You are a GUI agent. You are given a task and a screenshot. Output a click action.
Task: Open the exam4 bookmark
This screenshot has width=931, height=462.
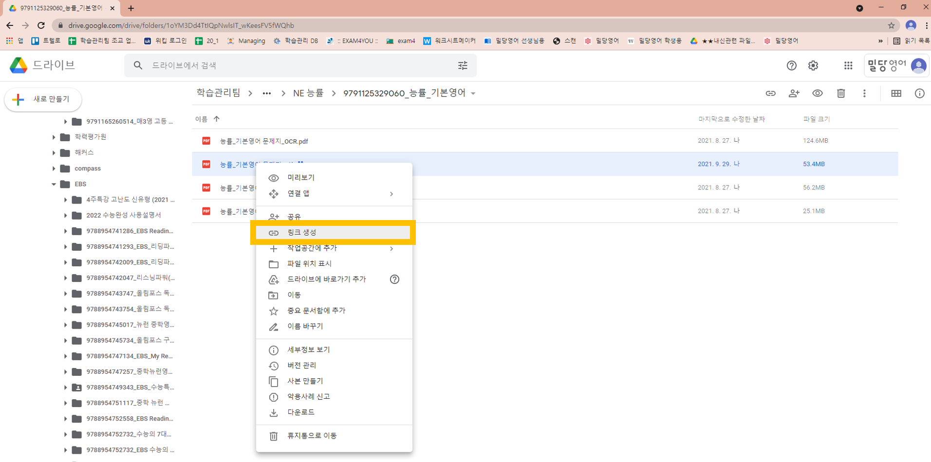pos(401,41)
